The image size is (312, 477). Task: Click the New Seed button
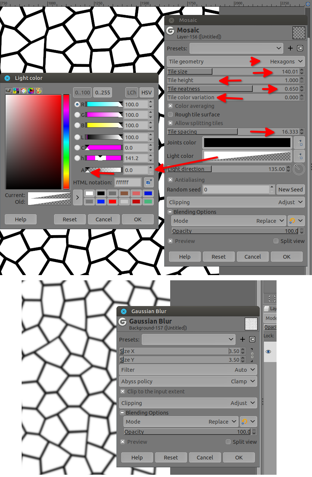pyautogui.click(x=290, y=190)
